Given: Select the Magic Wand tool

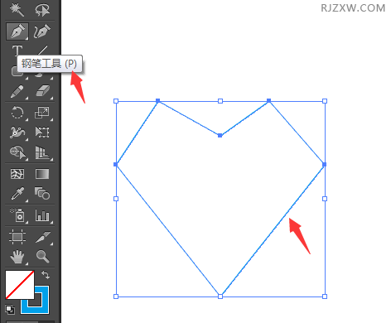Looking at the screenshot, I should point(17,10).
